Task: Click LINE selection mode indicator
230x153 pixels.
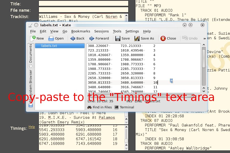Action: tap(138, 101)
